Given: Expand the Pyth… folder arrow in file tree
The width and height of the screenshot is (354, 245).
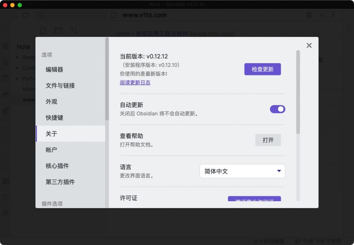Looking at the screenshot, I should pos(18,78).
